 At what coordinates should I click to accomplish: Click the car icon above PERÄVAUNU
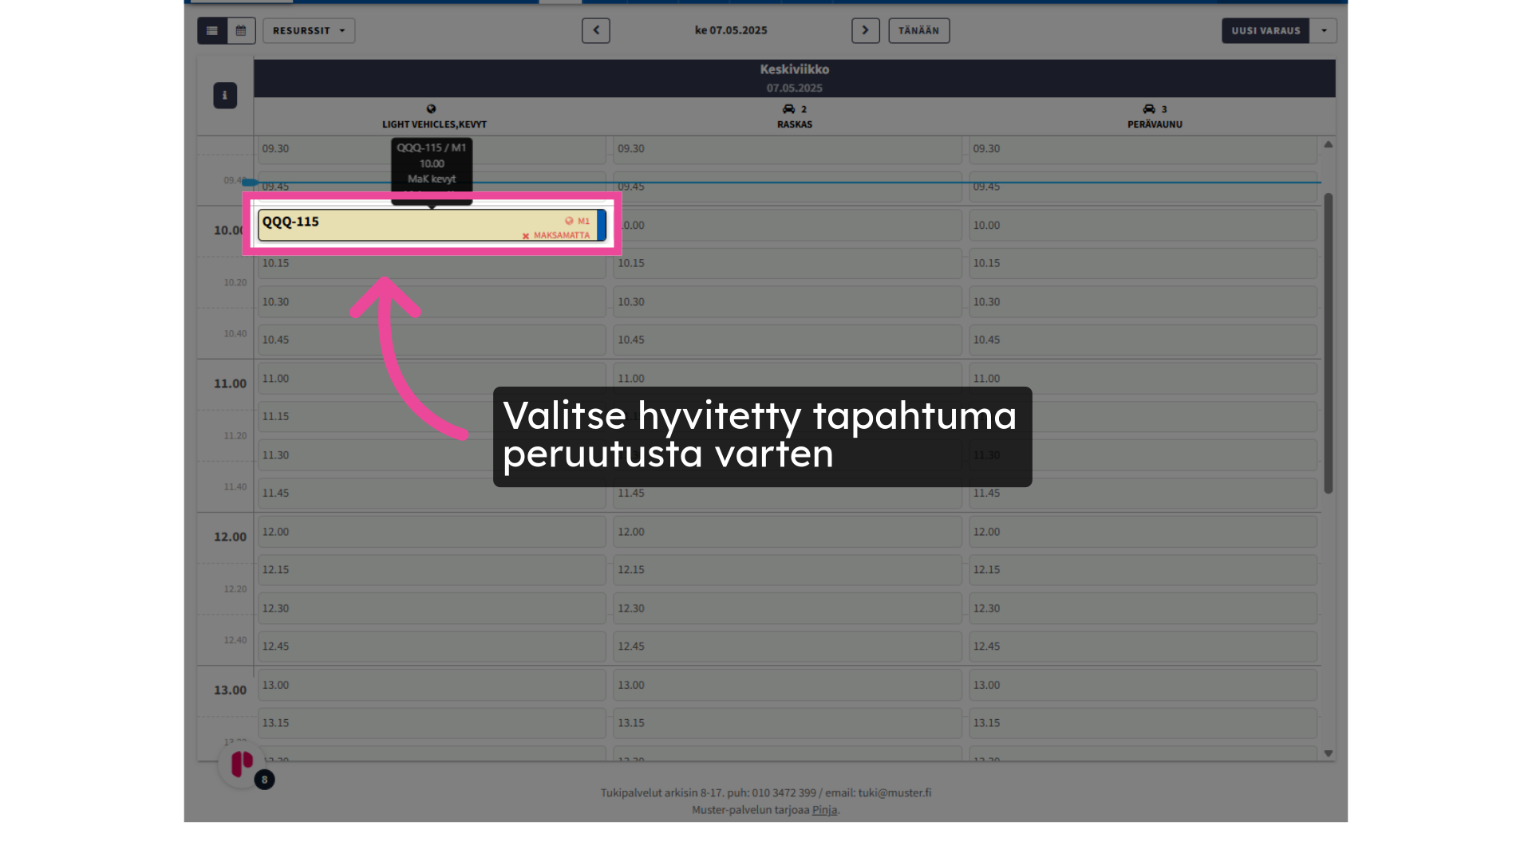tap(1149, 109)
